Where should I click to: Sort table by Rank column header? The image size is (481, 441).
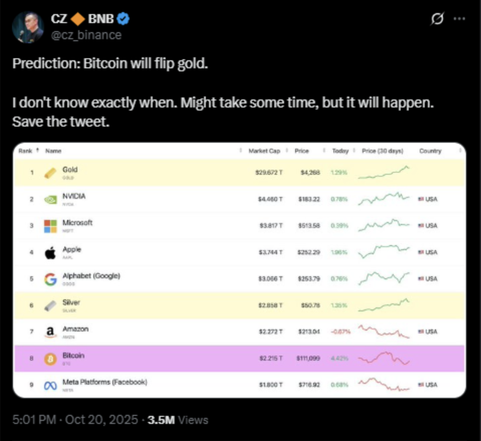[x=26, y=151]
